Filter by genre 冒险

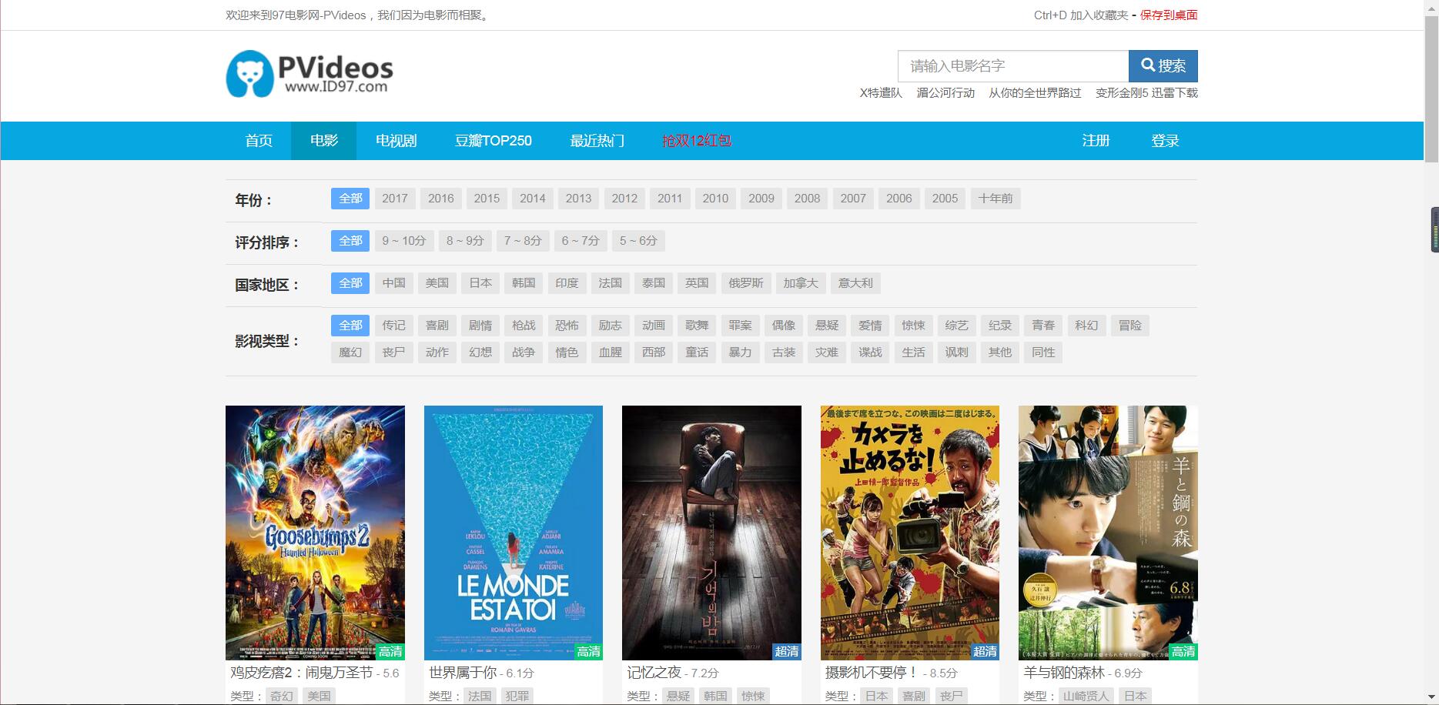point(1130,326)
